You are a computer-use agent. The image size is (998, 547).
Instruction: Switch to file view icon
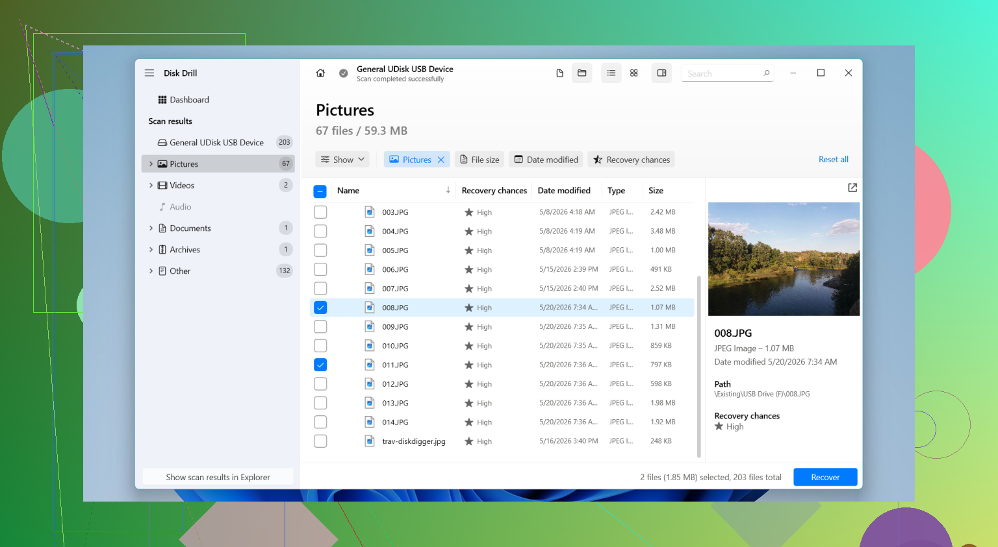(x=559, y=73)
